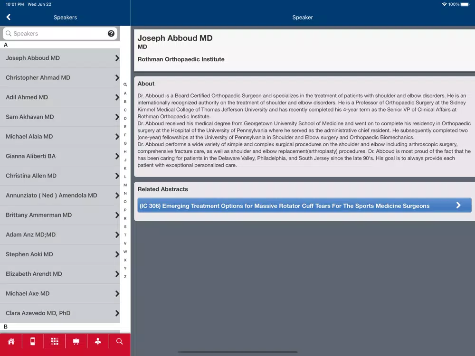Select speaker Clara Azevedo MD, PhD
This screenshot has width=475, height=356.
pyautogui.click(x=60, y=313)
